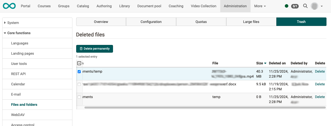Image resolution: width=331 pixels, height=126 pixels.
Task: Toggle the select-all checkbox in table header
Action: coord(79,63)
